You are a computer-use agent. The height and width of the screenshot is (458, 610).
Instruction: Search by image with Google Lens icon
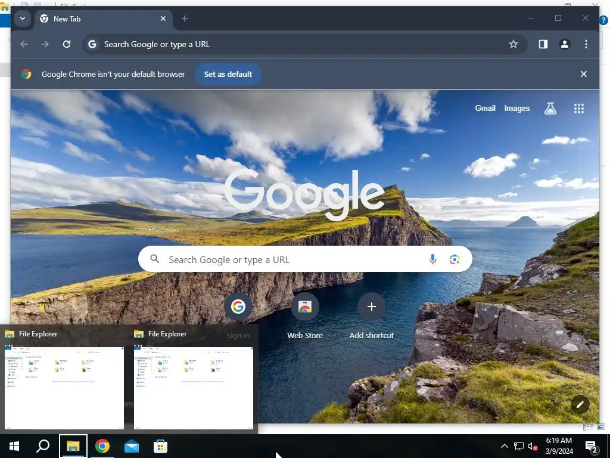(455, 259)
